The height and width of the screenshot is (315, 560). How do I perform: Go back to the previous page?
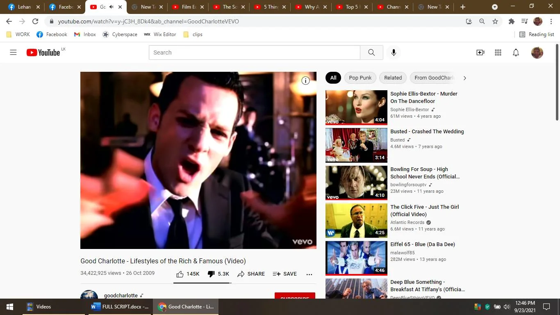[9, 21]
